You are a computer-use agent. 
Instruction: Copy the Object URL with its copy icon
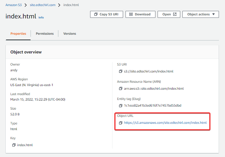pyautogui.click(x=121, y=123)
